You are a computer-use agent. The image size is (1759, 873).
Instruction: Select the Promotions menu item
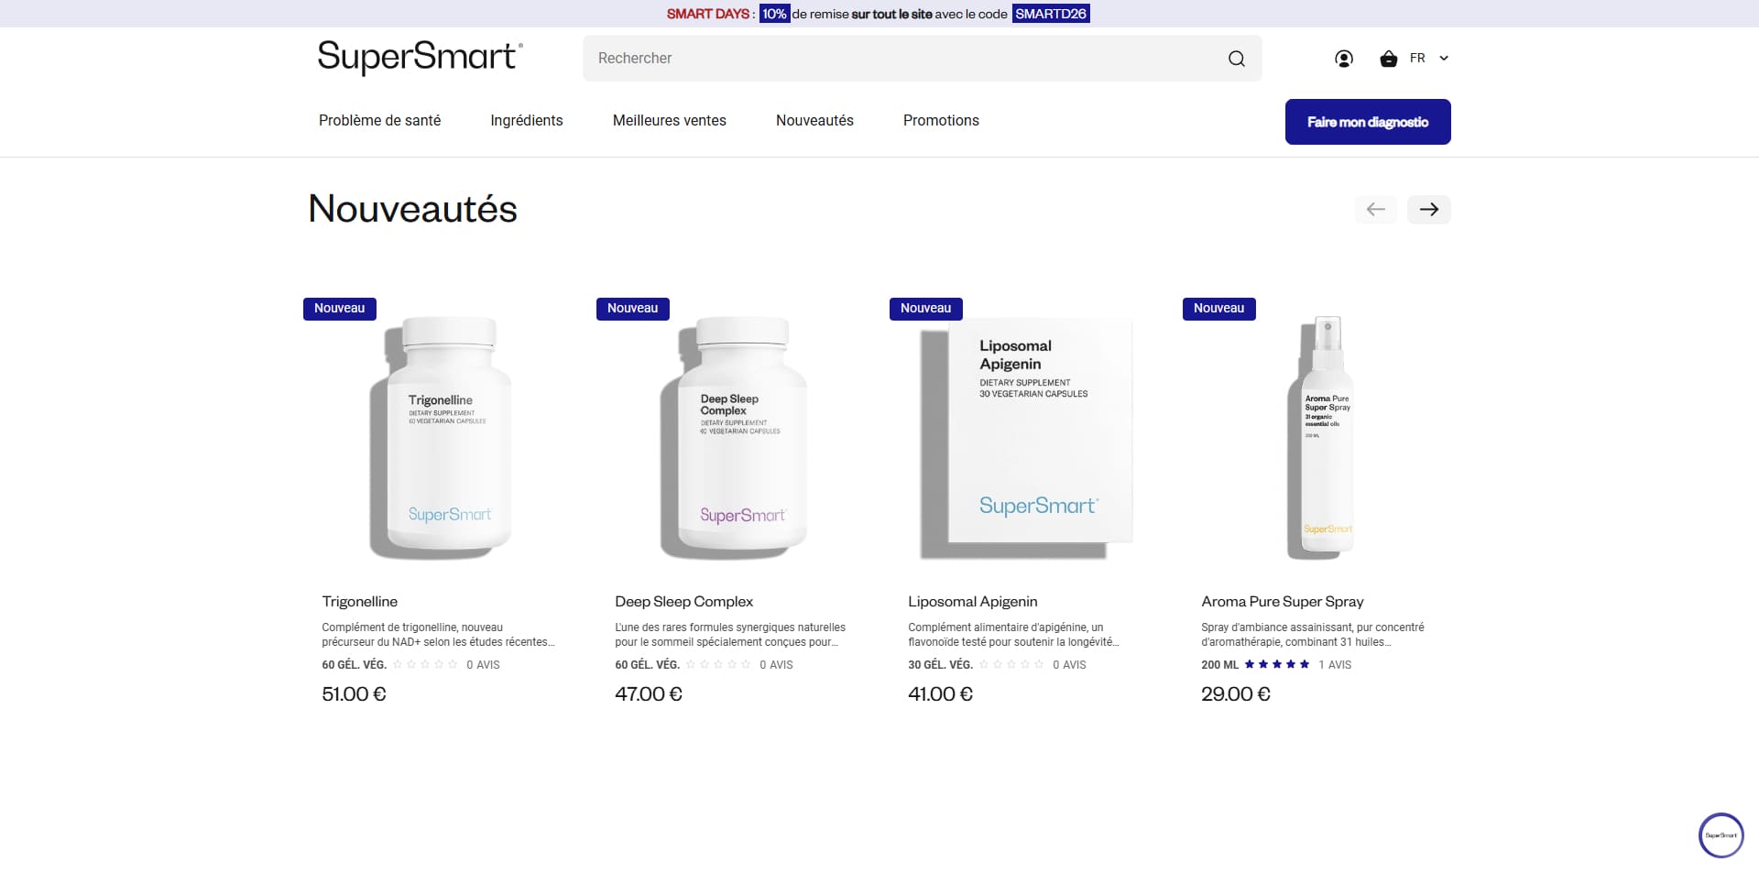tap(941, 121)
